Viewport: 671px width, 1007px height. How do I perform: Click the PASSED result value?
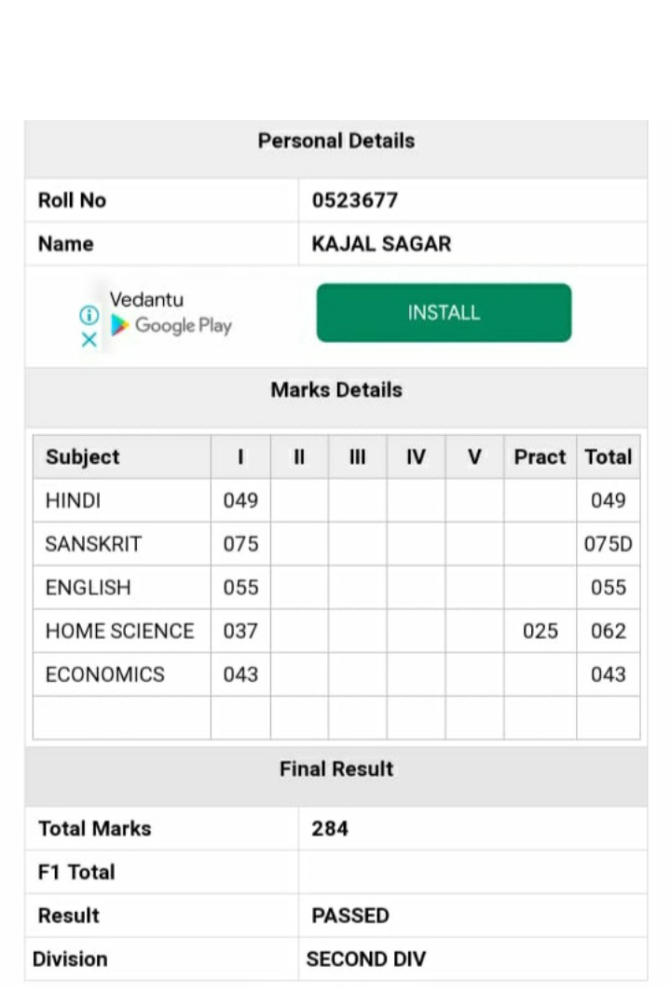[x=350, y=915]
